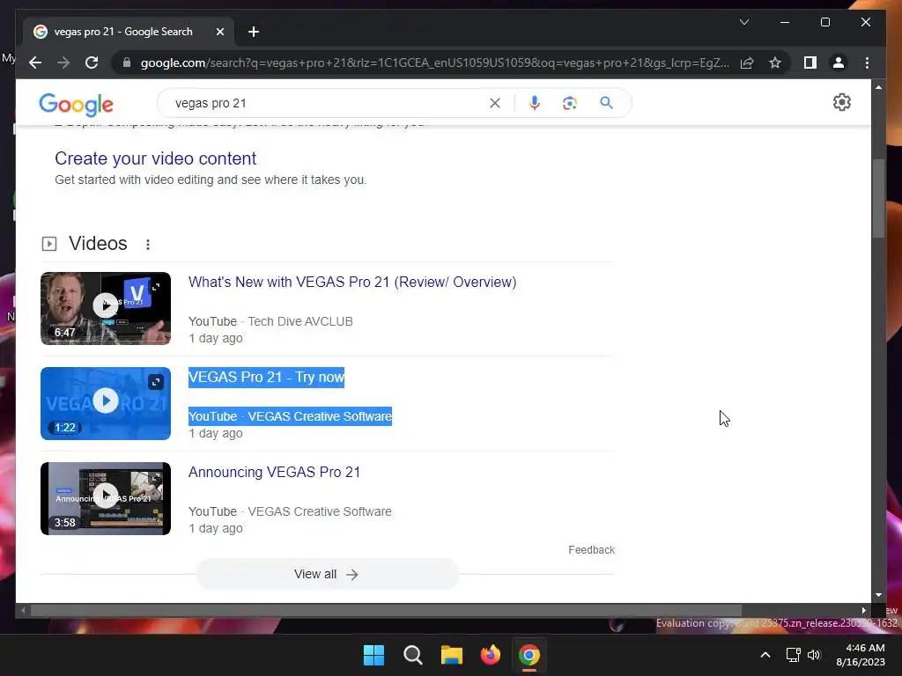Select the vegas pro 21 Google Search tab
Screen dimensions: 902x676
pyautogui.click(x=129, y=32)
